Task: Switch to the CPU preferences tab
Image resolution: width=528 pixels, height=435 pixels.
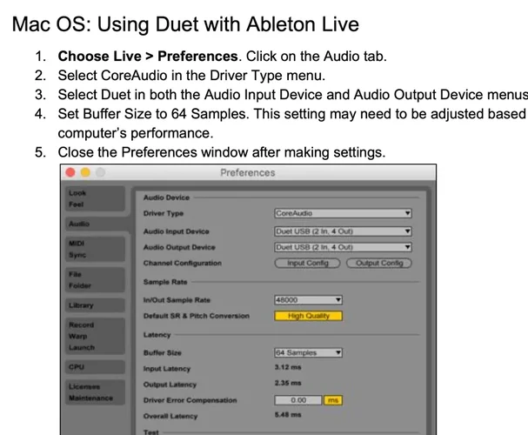Action: [95, 367]
